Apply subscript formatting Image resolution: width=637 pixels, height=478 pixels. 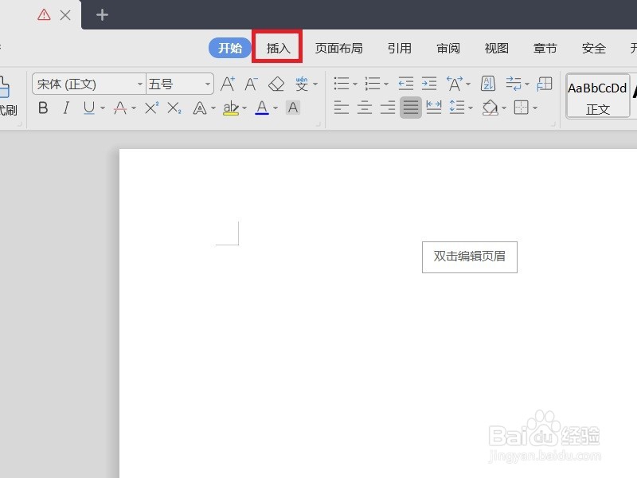tap(174, 108)
